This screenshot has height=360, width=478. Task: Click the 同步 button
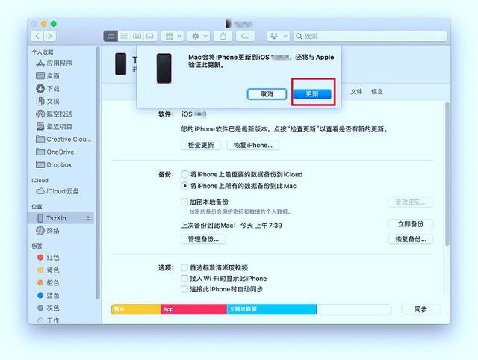(420, 309)
